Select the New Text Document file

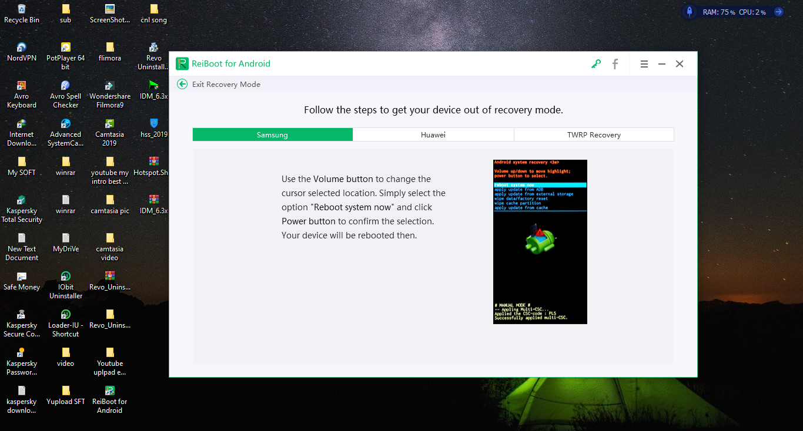pyautogui.click(x=22, y=247)
